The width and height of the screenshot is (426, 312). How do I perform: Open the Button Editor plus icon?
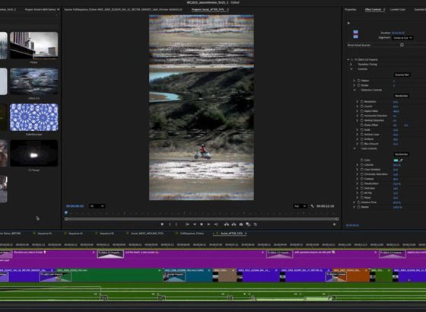[x=335, y=224]
